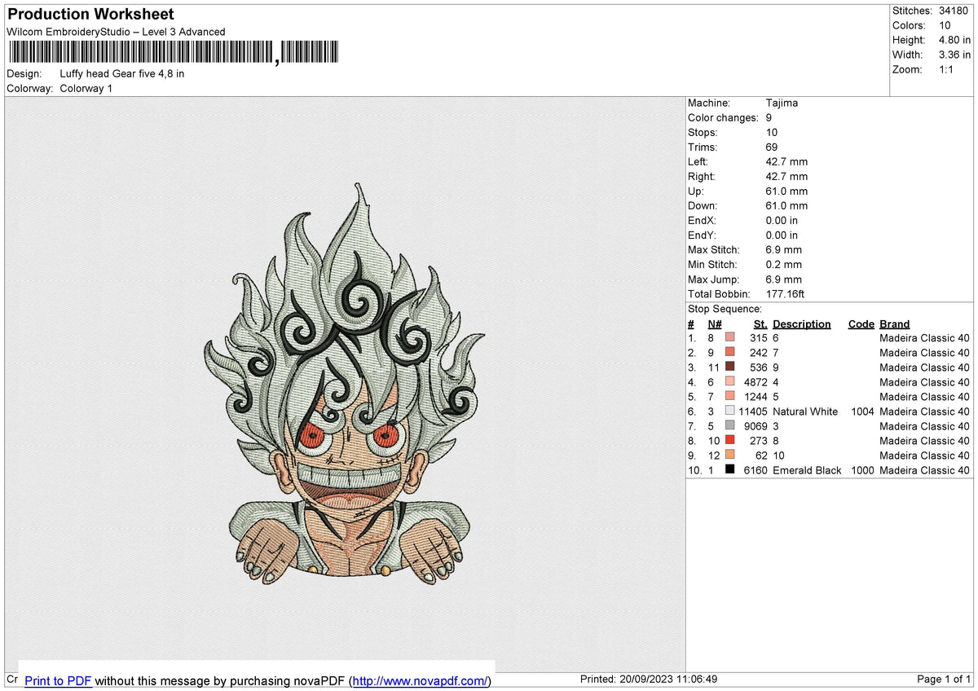The image size is (978, 691).
Task: Click stitch count 6160 in row 10
Action: point(756,470)
